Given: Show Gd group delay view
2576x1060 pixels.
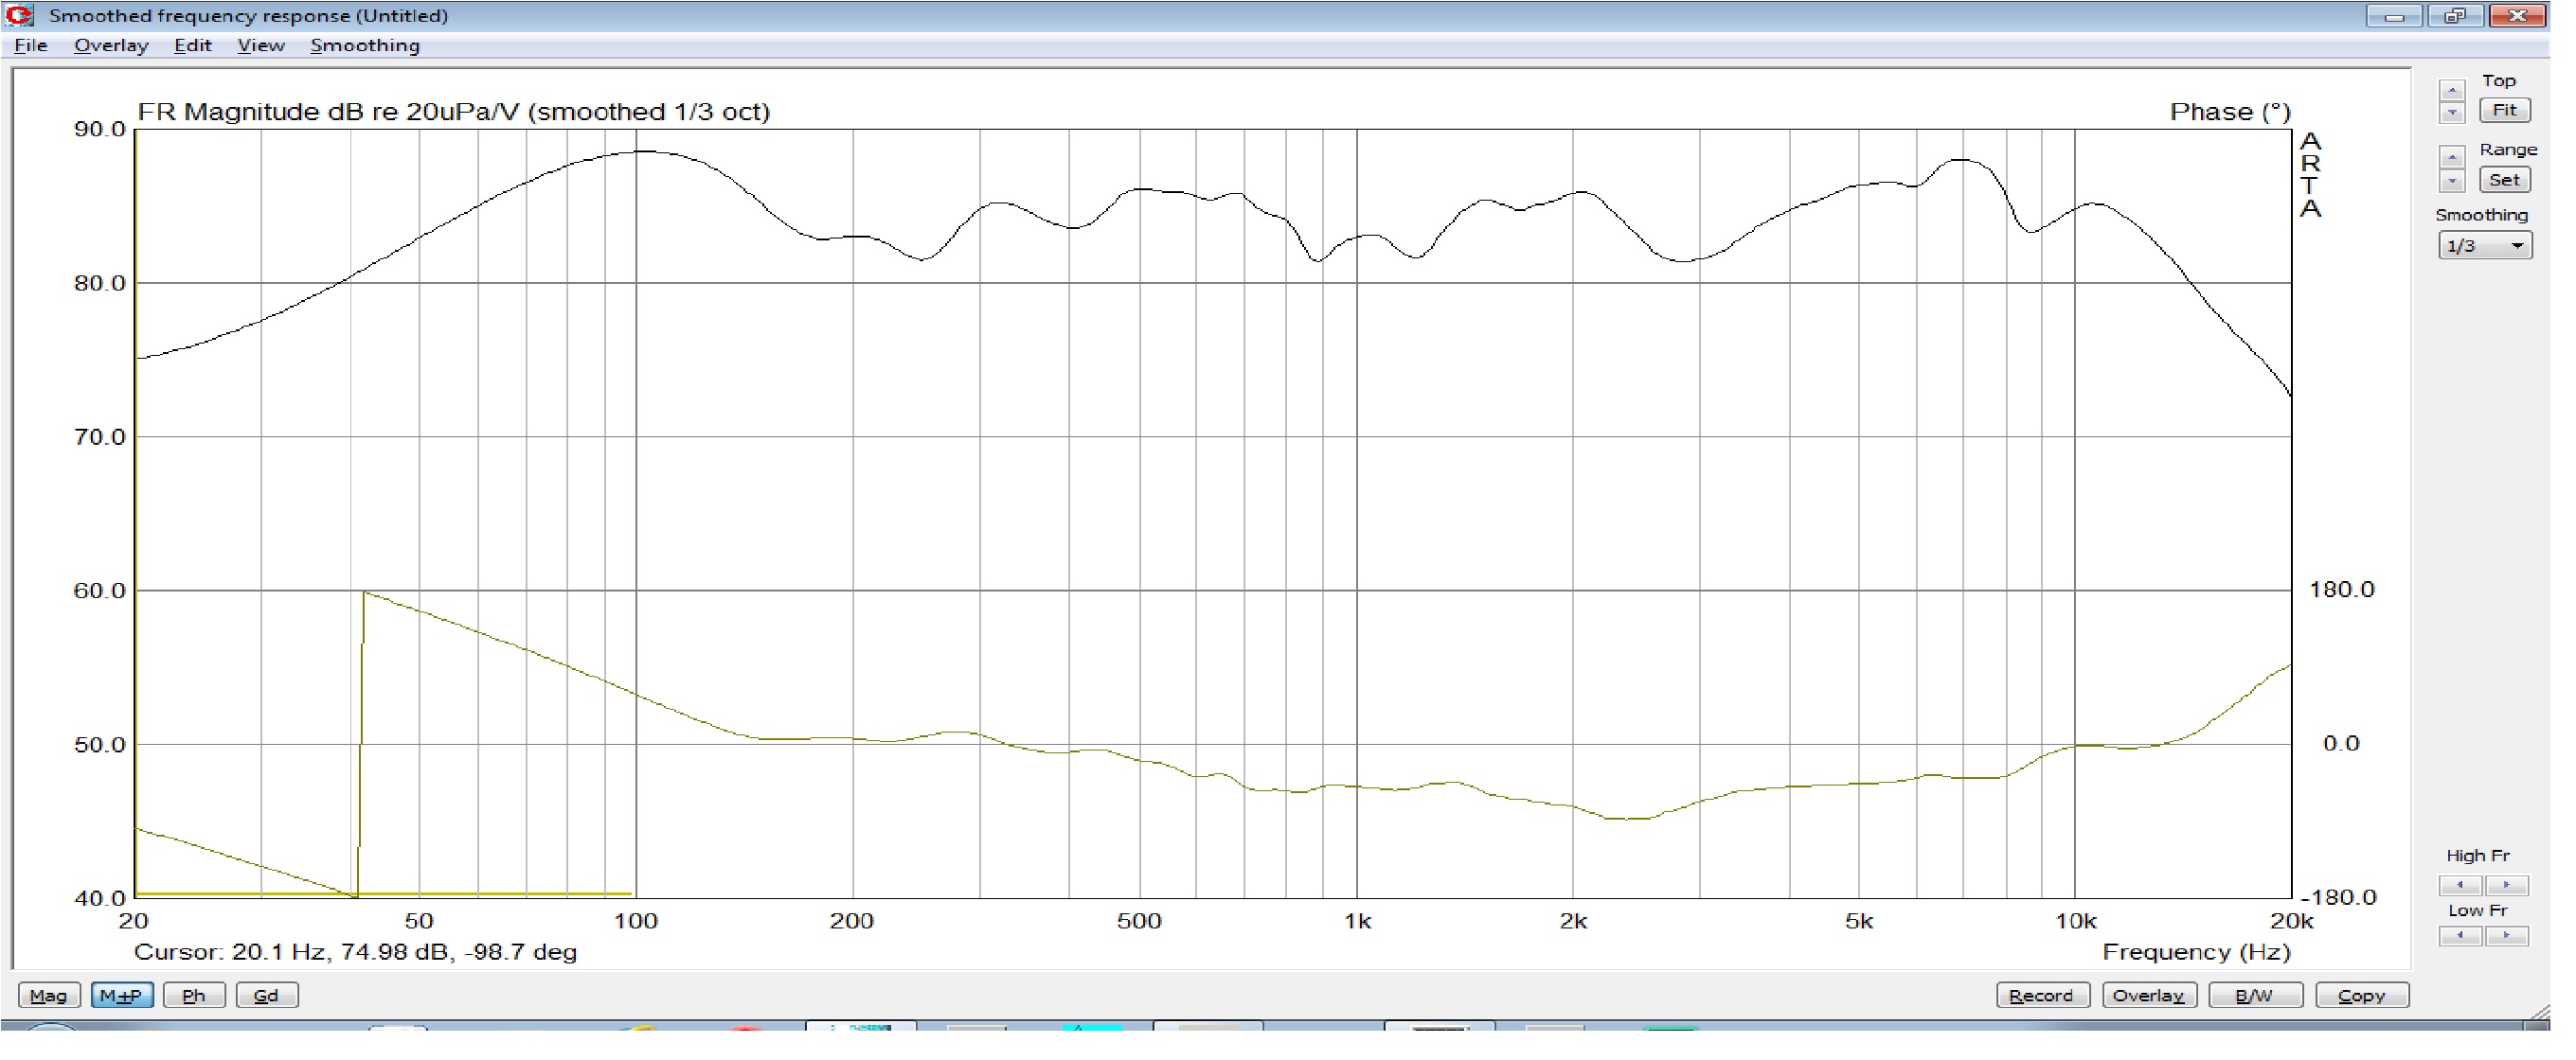Looking at the screenshot, I should click(x=266, y=995).
